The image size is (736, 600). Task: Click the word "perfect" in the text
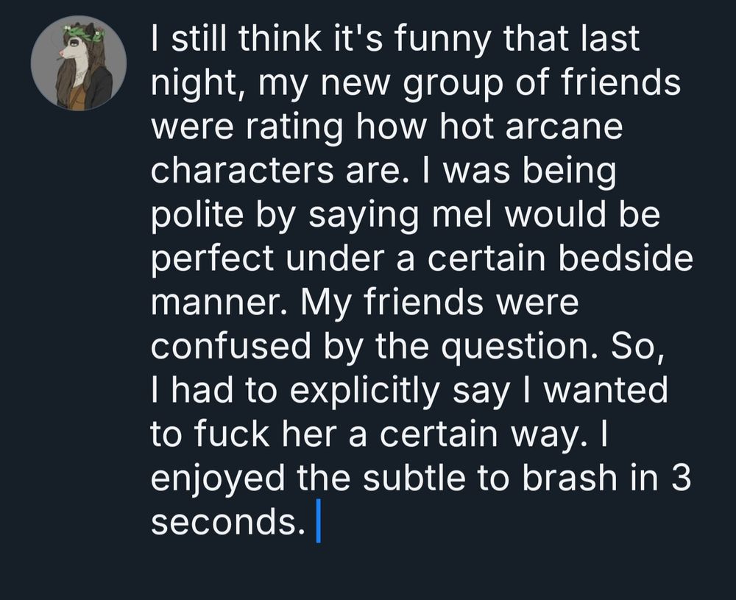pyautogui.click(x=213, y=258)
